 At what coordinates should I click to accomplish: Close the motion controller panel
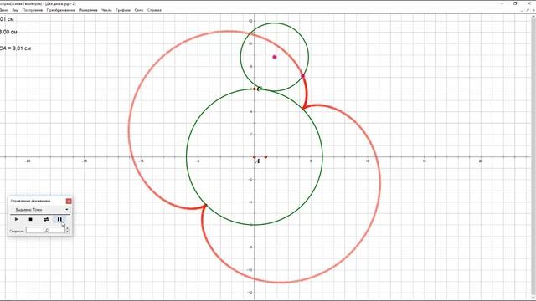[69, 201]
